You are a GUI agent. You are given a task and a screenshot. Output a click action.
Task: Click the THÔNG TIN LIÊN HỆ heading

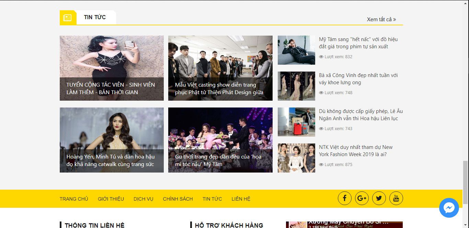click(x=94, y=225)
